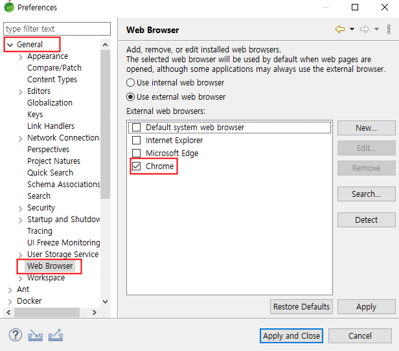Click the back navigation arrow icon
The height and width of the screenshot is (351, 399).
tap(340, 29)
